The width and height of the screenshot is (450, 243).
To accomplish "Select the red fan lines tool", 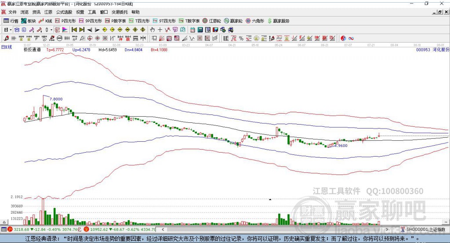I will (x=161, y=38).
